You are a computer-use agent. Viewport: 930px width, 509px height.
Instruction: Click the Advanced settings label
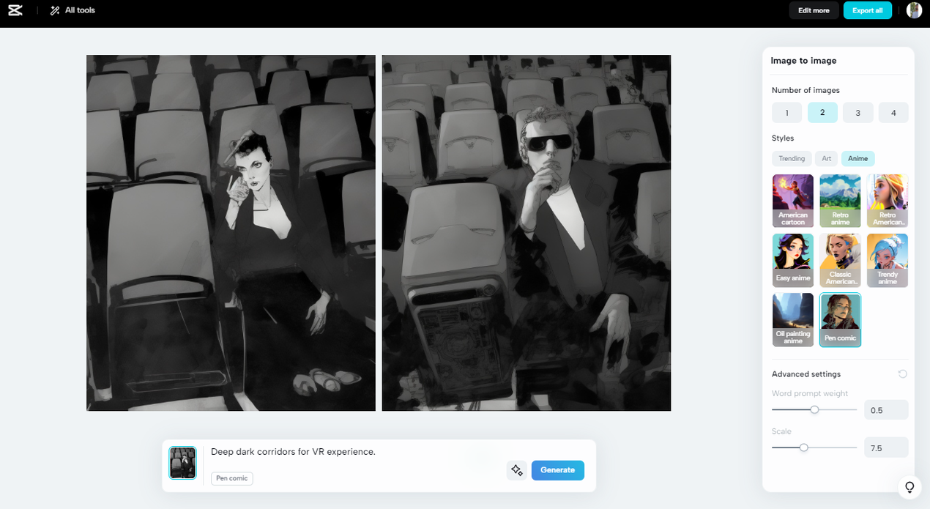[806, 374]
